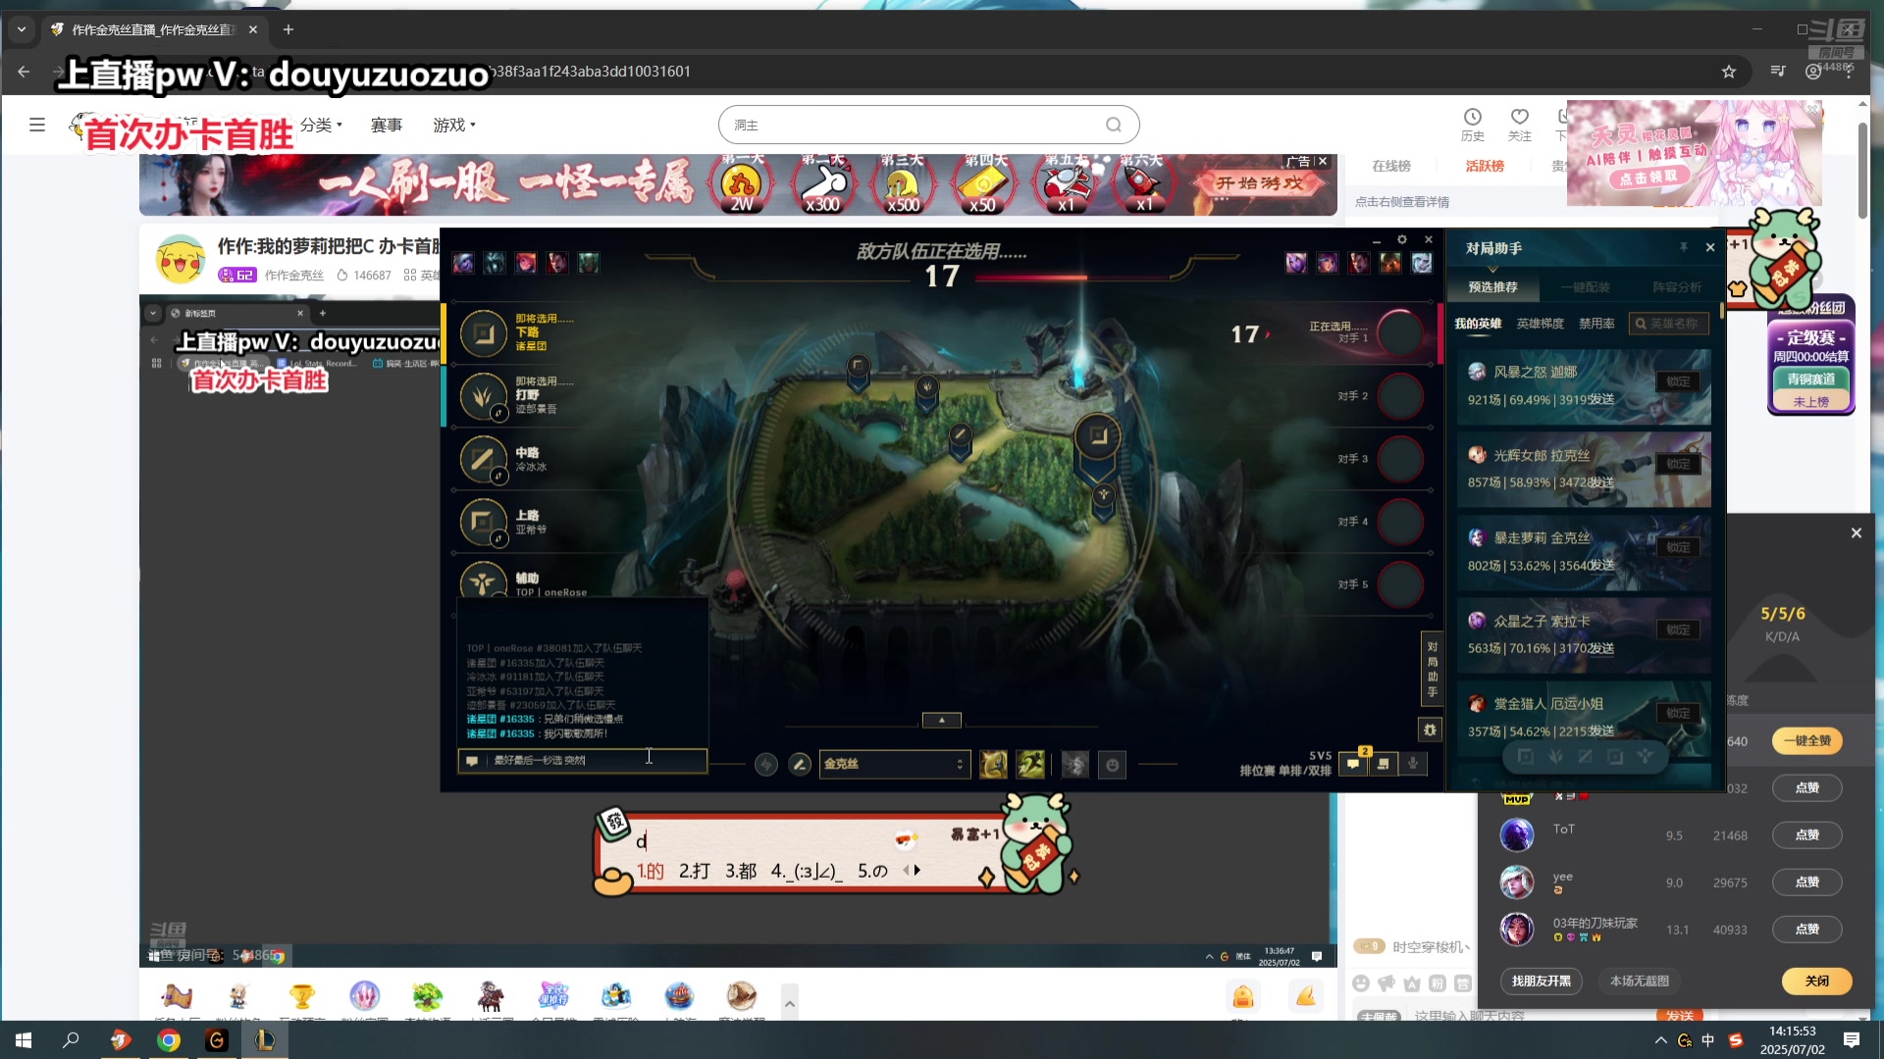Open a new browser tab

click(288, 29)
